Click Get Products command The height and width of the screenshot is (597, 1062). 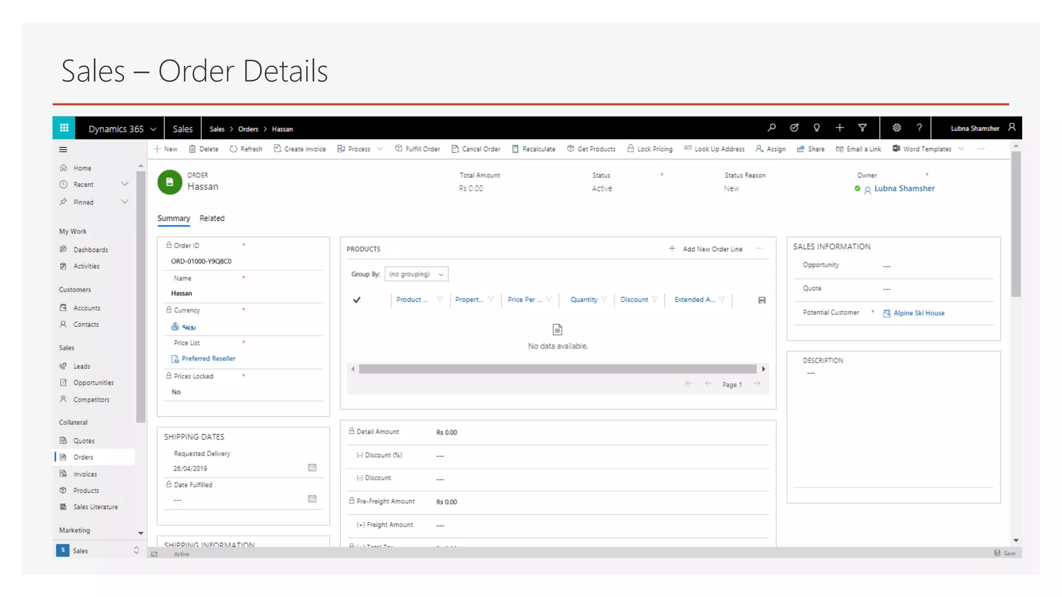591,149
